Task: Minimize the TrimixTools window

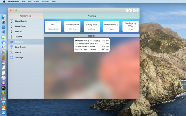Action: tap(13, 10)
